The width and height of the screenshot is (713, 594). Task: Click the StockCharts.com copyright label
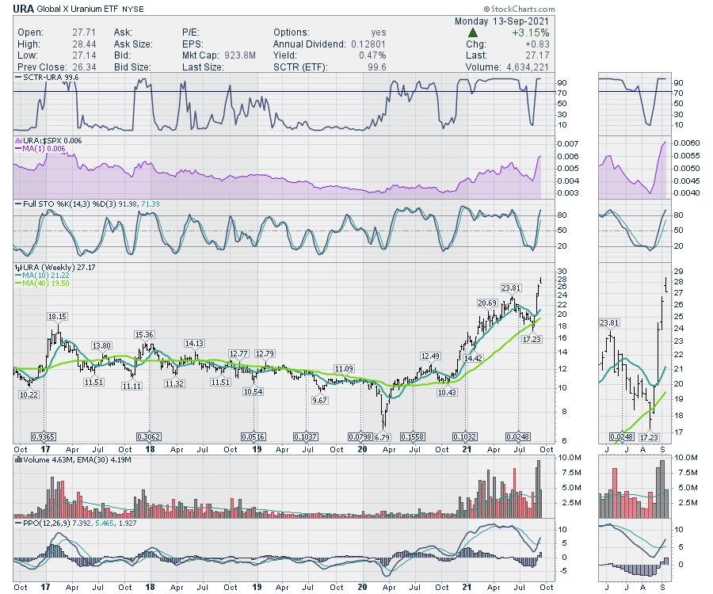(519, 9)
